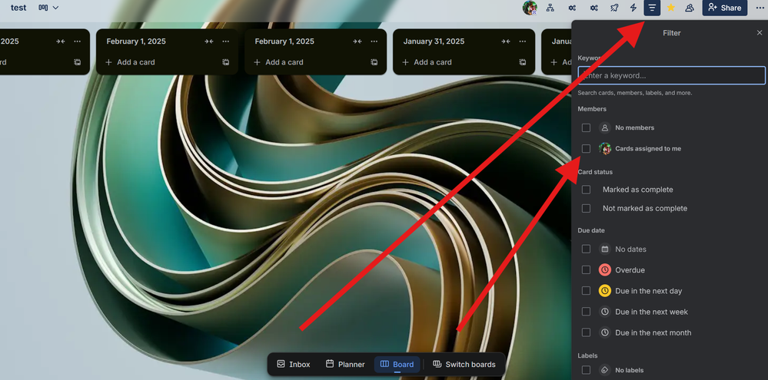This screenshot has width=768, height=380.
Task: Add a card to January 31, 2025 list
Action: 427,62
